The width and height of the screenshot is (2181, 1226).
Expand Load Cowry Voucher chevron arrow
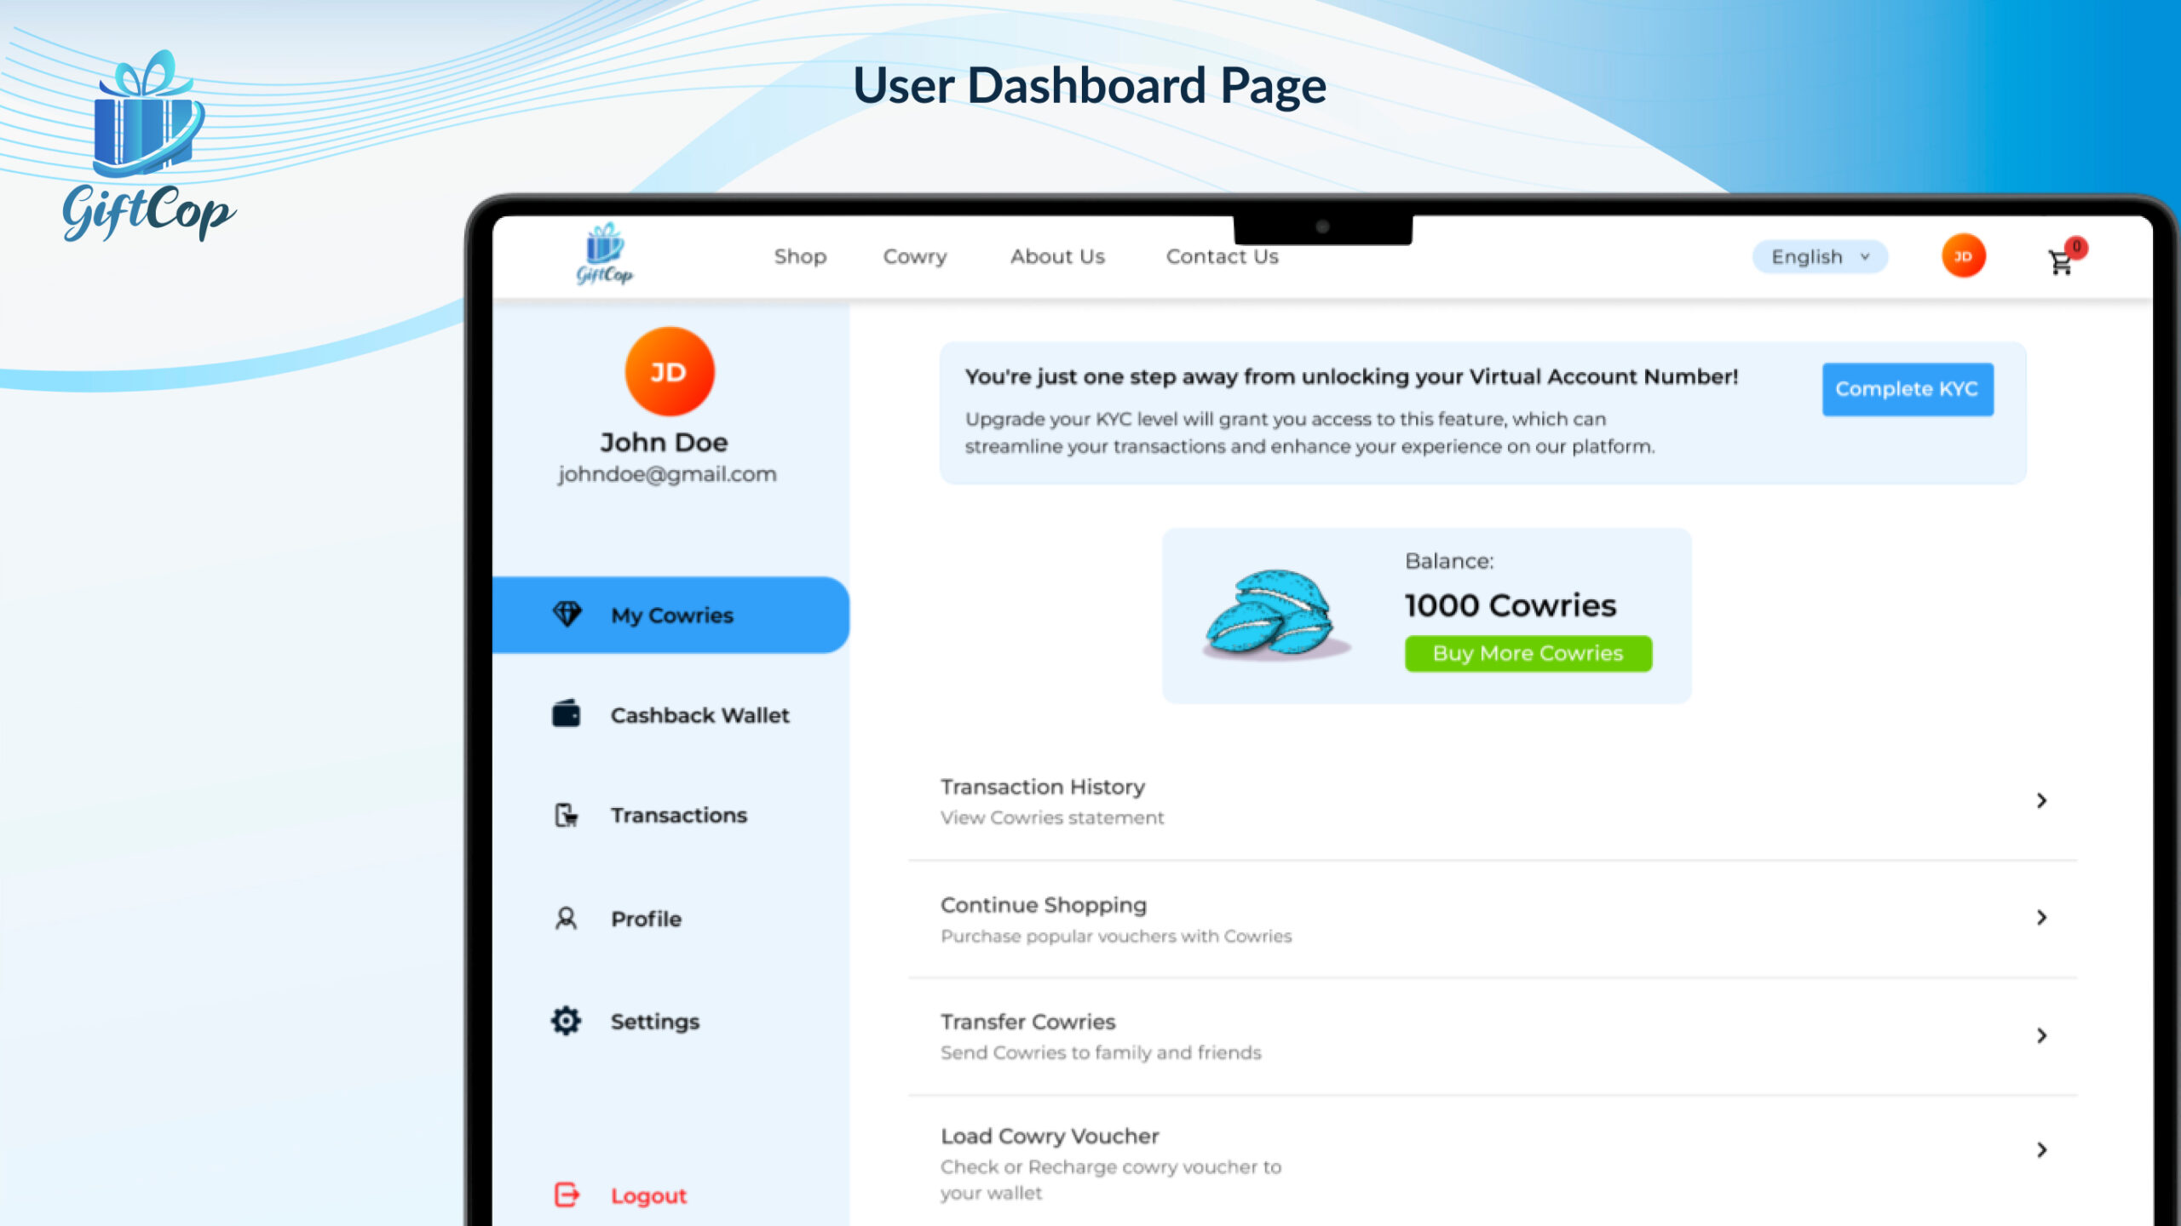click(x=2041, y=1150)
